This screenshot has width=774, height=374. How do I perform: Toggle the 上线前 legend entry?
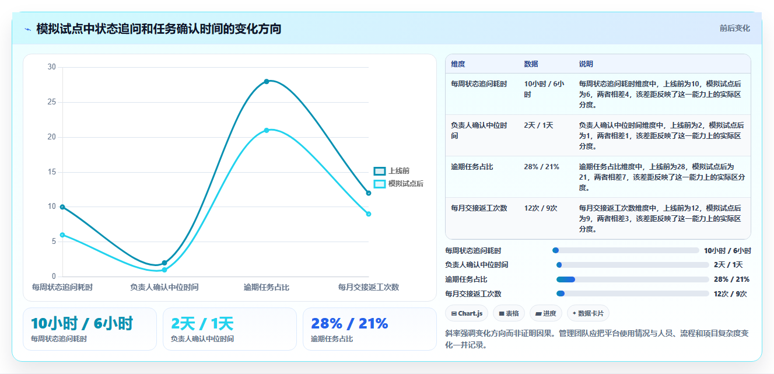click(x=392, y=171)
